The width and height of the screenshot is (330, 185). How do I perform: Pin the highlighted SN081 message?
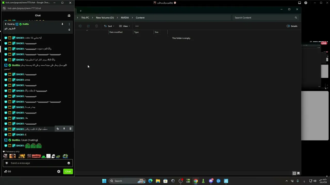[x=64, y=129]
